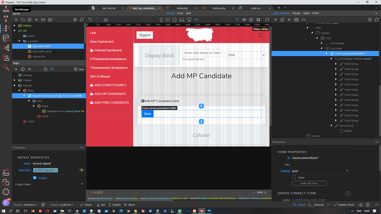The width and height of the screenshot is (381, 214).
Task: Open the Method post dropdown
Action: (x=320, y=171)
